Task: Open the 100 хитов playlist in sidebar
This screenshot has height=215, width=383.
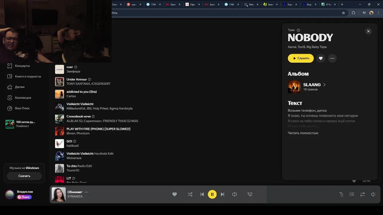Action: pos(20,124)
